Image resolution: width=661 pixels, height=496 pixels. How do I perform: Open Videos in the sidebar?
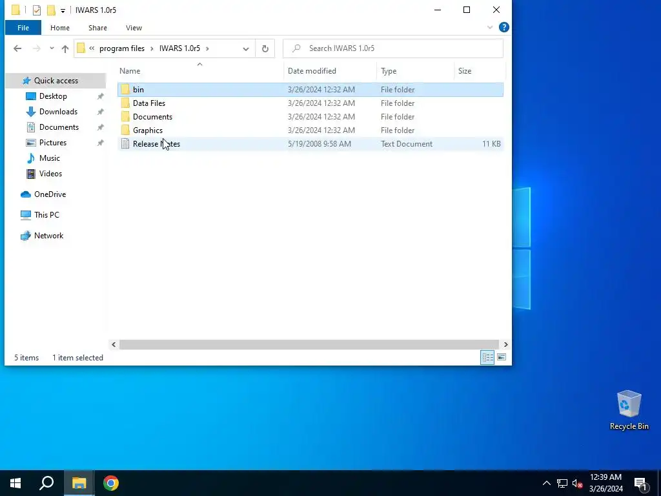pos(50,174)
